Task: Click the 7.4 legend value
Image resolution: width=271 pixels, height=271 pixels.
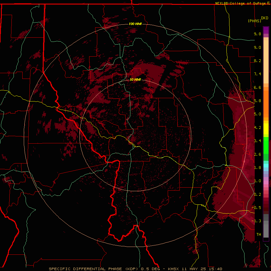Action: pos(257,74)
